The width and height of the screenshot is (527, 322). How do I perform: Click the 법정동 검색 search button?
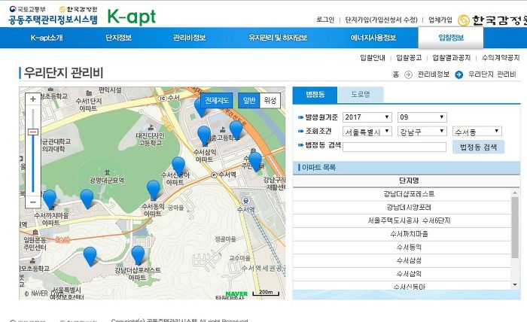[478, 147]
